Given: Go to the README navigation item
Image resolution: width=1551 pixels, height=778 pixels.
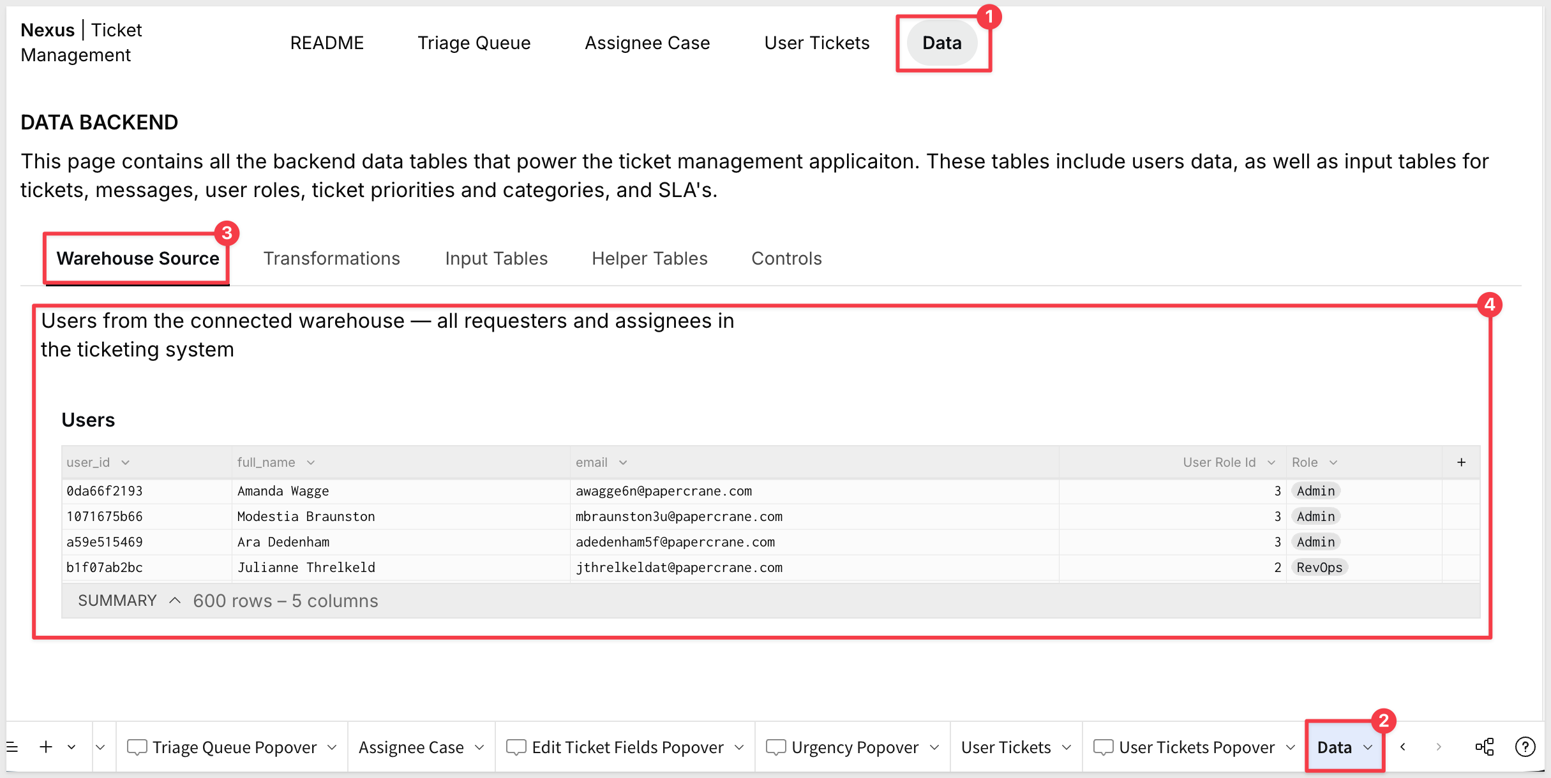Looking at the screenshot, I should (x=327, y=43).
